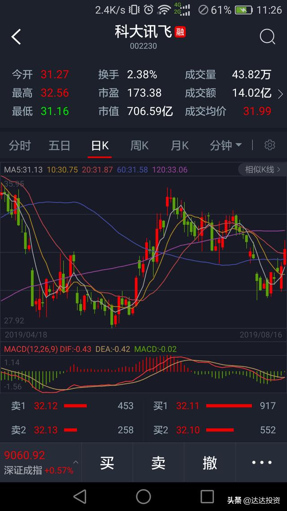Viewport: 287px width, 511px height.
Task: Expand more stats with right chevron
Action: point(281,94)
